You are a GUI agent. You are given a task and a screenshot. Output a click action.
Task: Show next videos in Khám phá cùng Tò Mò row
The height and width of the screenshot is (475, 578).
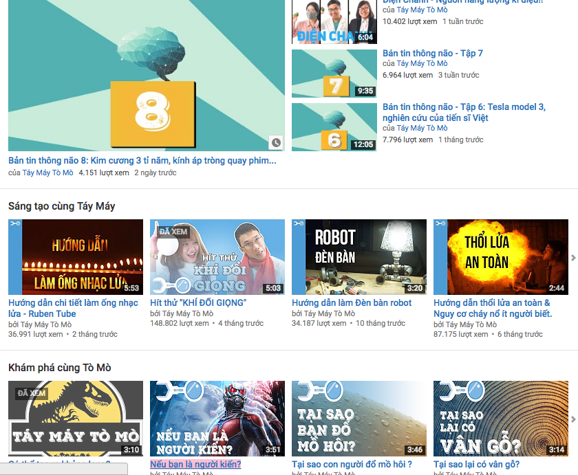pyautogui.click(x=573, y=419)
